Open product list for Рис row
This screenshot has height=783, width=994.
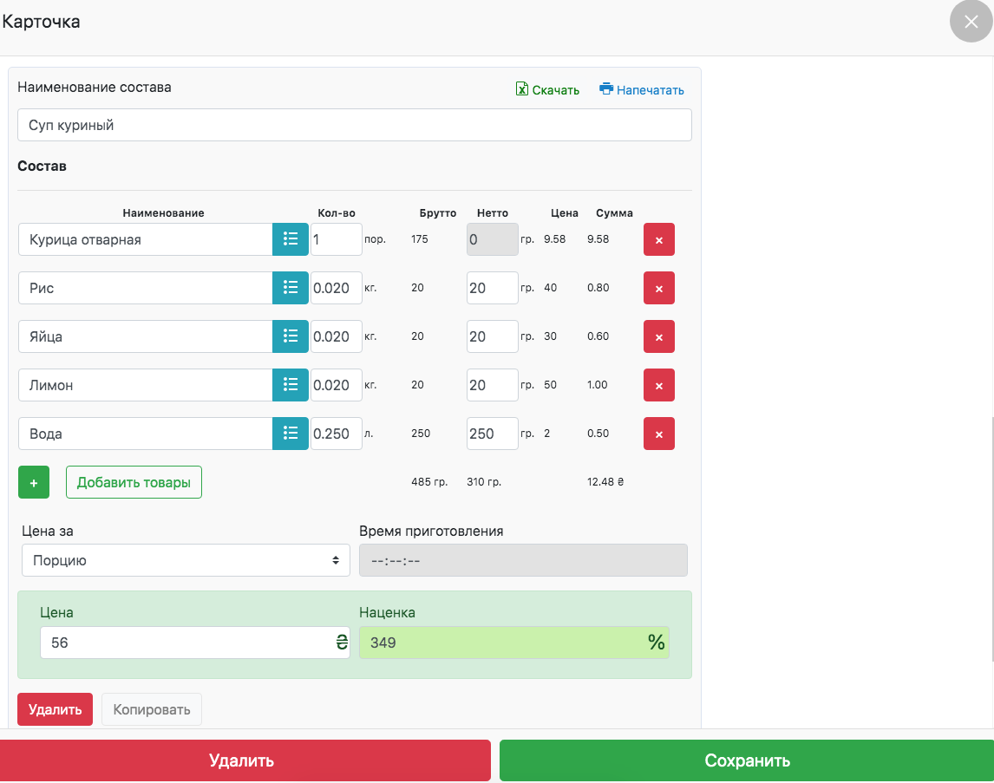[x=291, y=288]
